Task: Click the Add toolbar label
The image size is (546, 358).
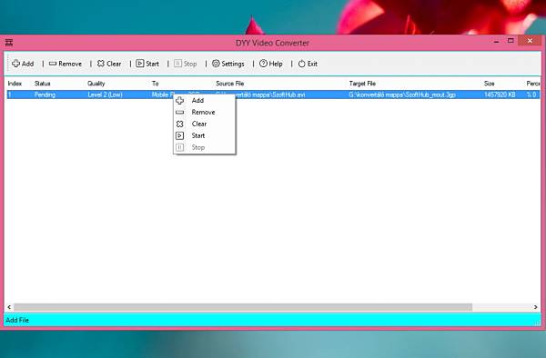Action: tap(28, 64)
